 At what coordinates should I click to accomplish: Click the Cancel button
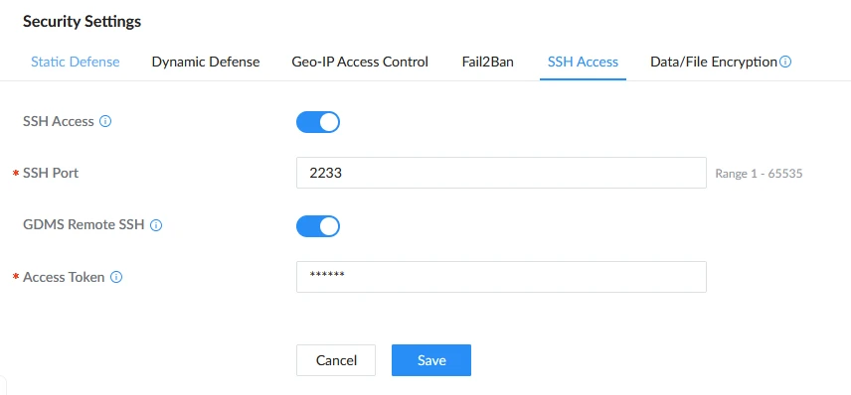(x=336, y=360)
